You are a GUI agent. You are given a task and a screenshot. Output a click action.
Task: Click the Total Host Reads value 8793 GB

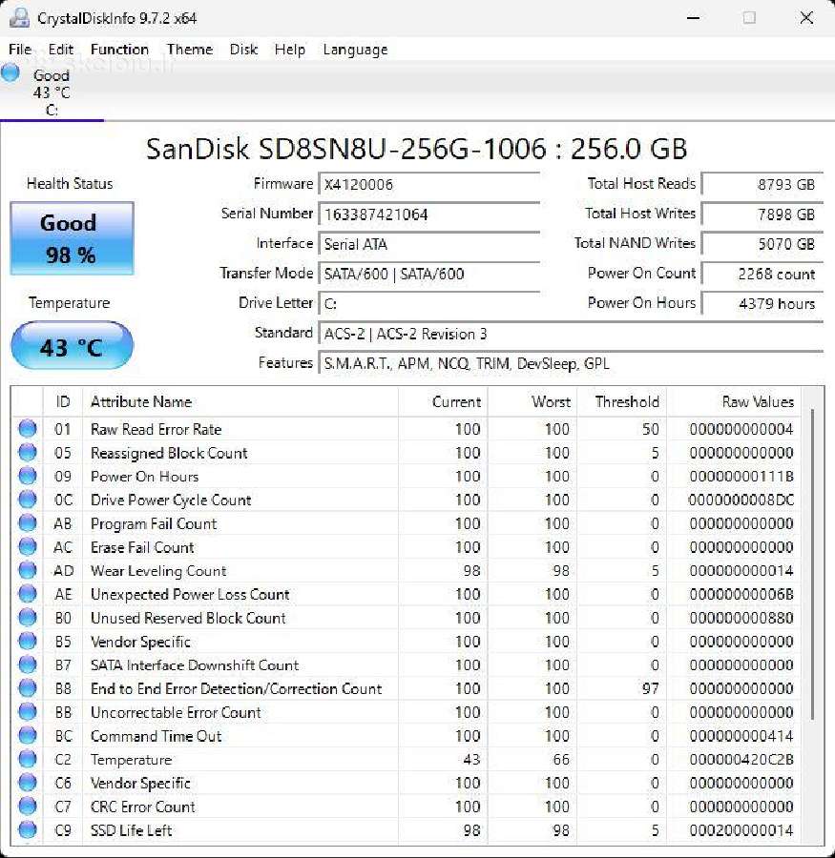tap(762, 184)
